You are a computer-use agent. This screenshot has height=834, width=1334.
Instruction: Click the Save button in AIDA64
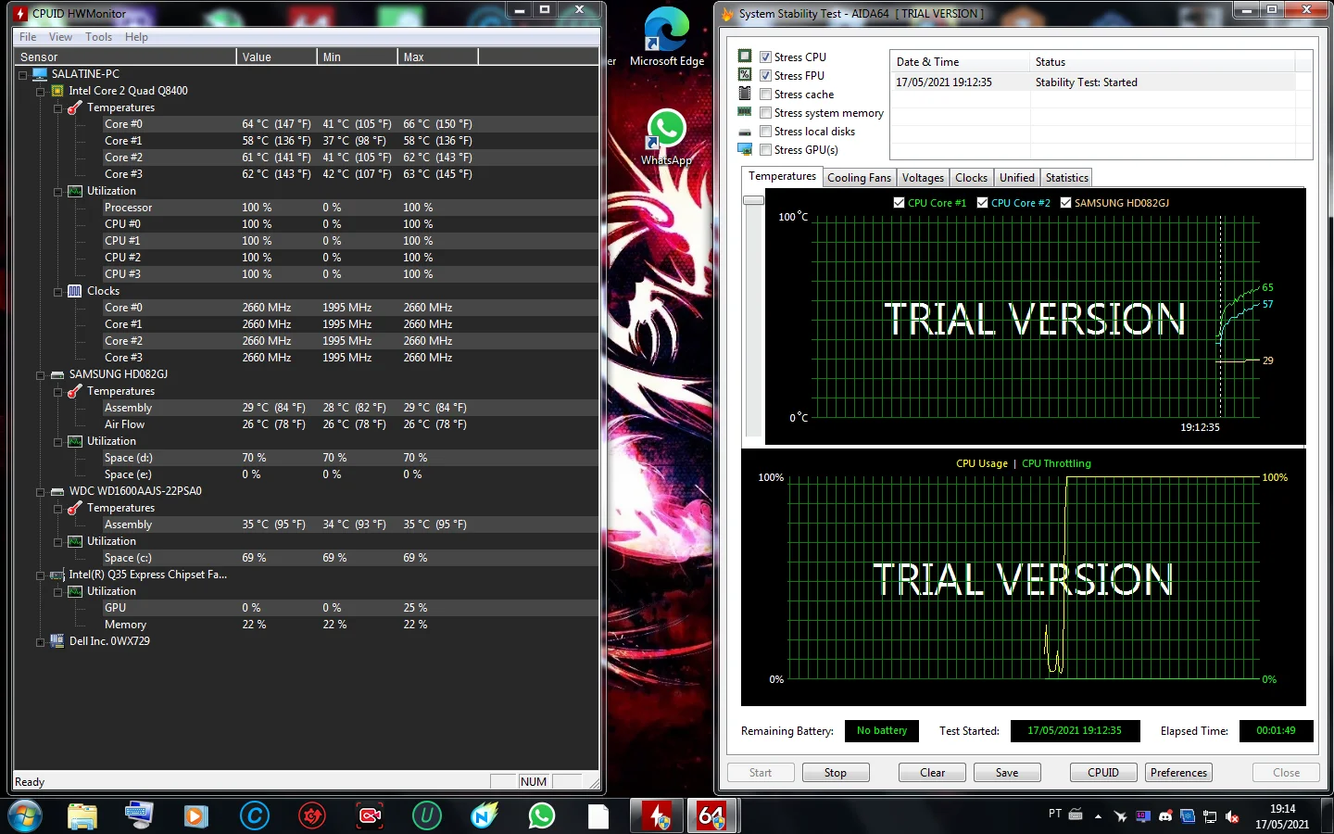[1007, 773]
